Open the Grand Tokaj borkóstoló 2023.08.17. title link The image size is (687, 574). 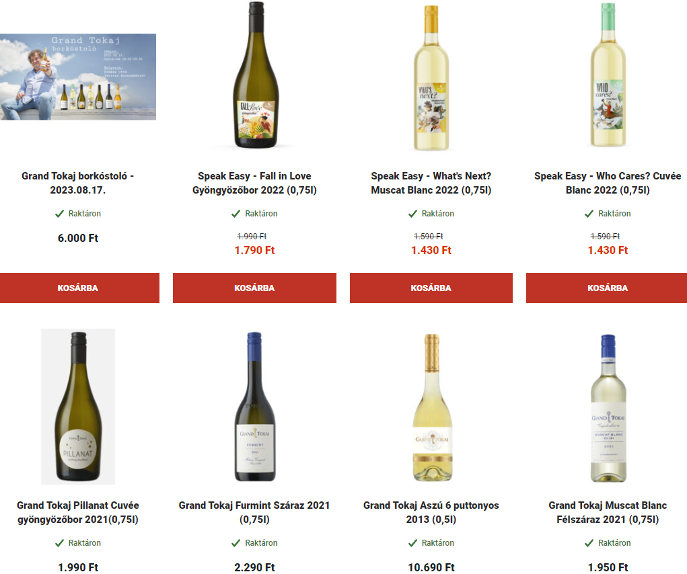(78, 183)
